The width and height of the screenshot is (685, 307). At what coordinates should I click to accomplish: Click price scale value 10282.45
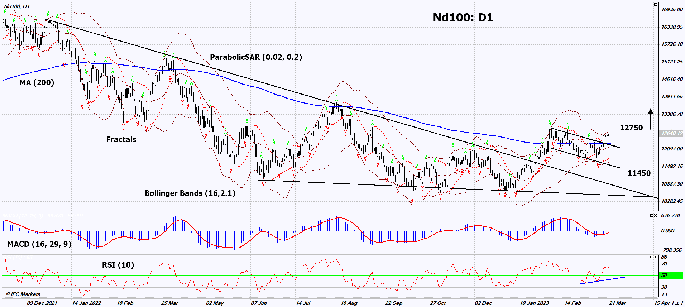(672, 201)
